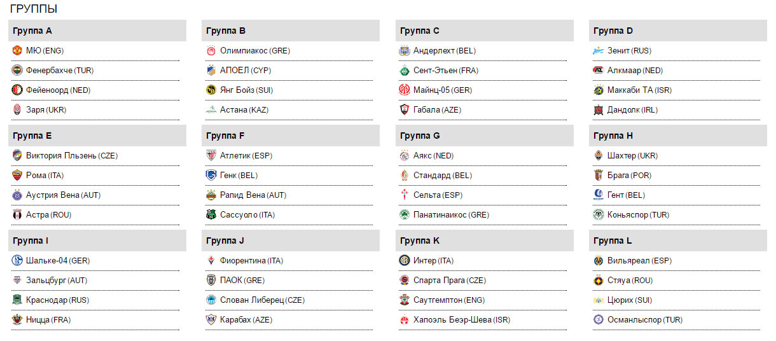This screenshot has height=341, width=776.
Task: Click the Zenit club logo
Action: [598, 51]
